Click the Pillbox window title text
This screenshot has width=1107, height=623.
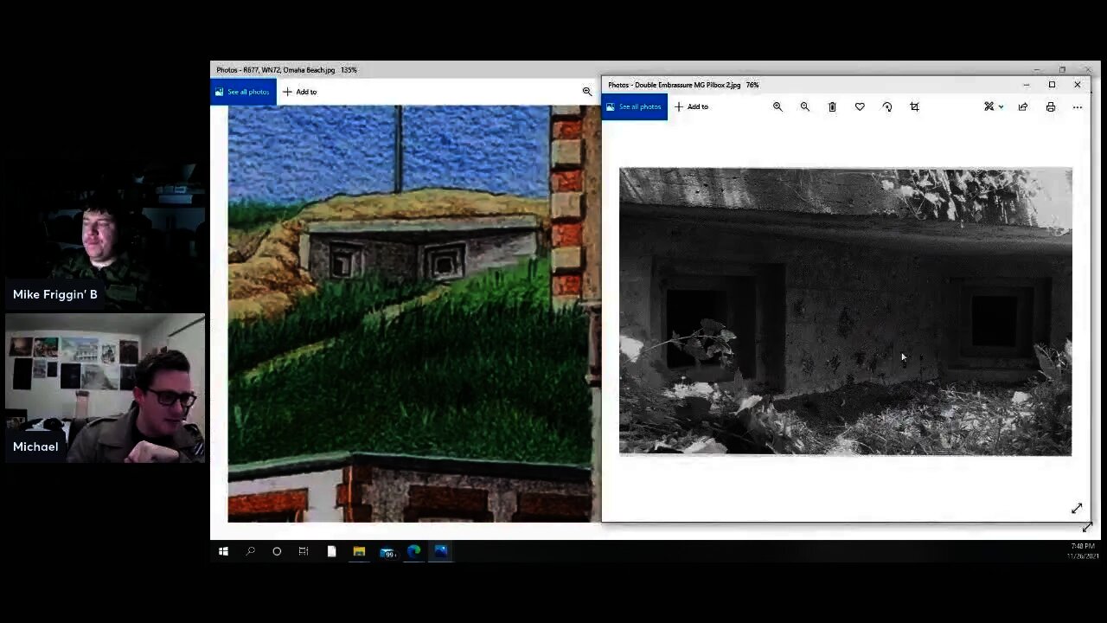pyautogui.click(x=683, y=85)
